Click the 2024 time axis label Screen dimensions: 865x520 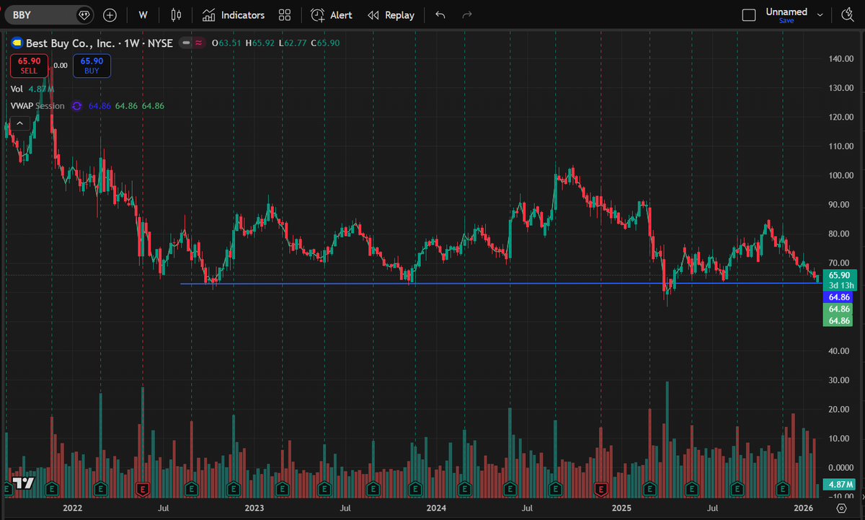point(437,508)
